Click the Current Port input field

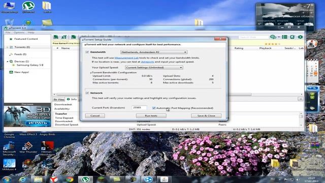tap(139, 107)
